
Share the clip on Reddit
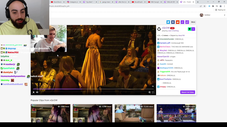click(178, 22)
